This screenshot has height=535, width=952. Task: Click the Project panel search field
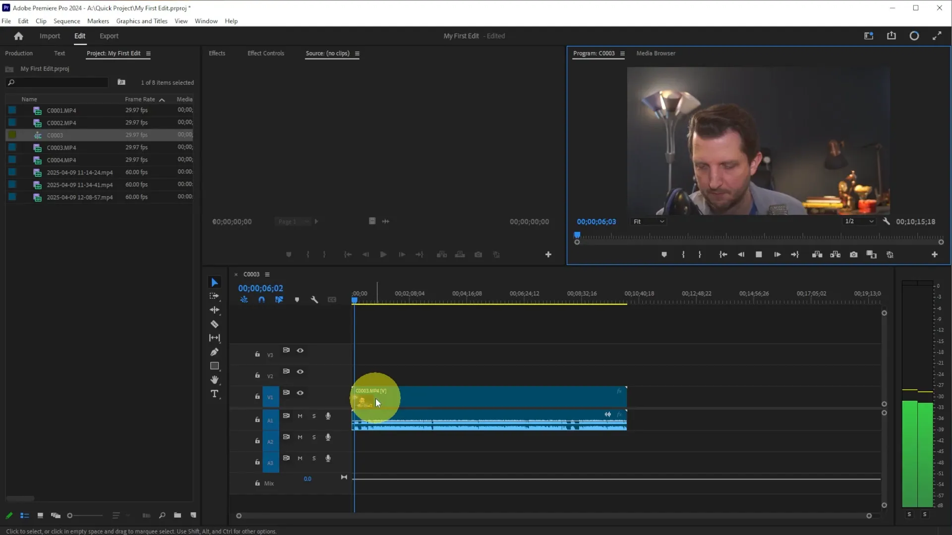(57, 82)
